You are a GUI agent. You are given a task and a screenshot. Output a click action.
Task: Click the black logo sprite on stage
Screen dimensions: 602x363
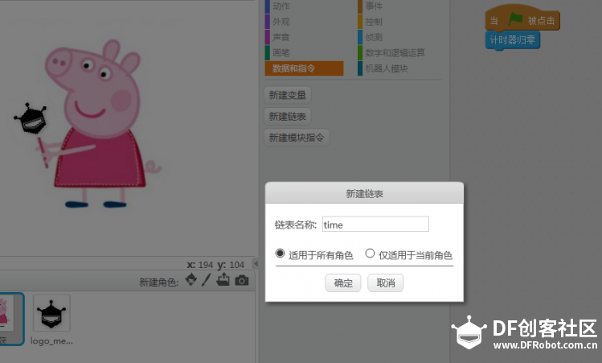(31, 118)
